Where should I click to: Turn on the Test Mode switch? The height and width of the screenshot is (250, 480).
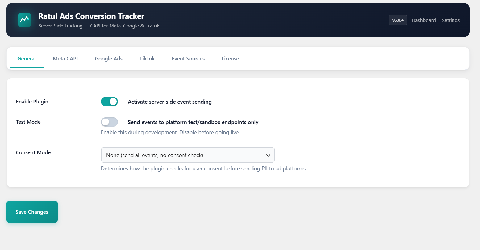point(109,122)
